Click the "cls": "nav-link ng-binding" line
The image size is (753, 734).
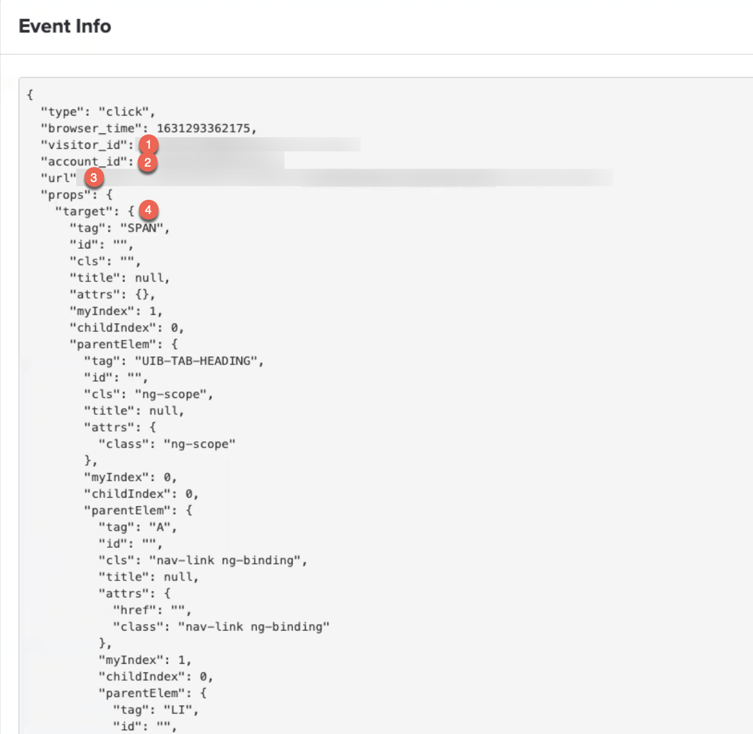click(x=203, y=560)
